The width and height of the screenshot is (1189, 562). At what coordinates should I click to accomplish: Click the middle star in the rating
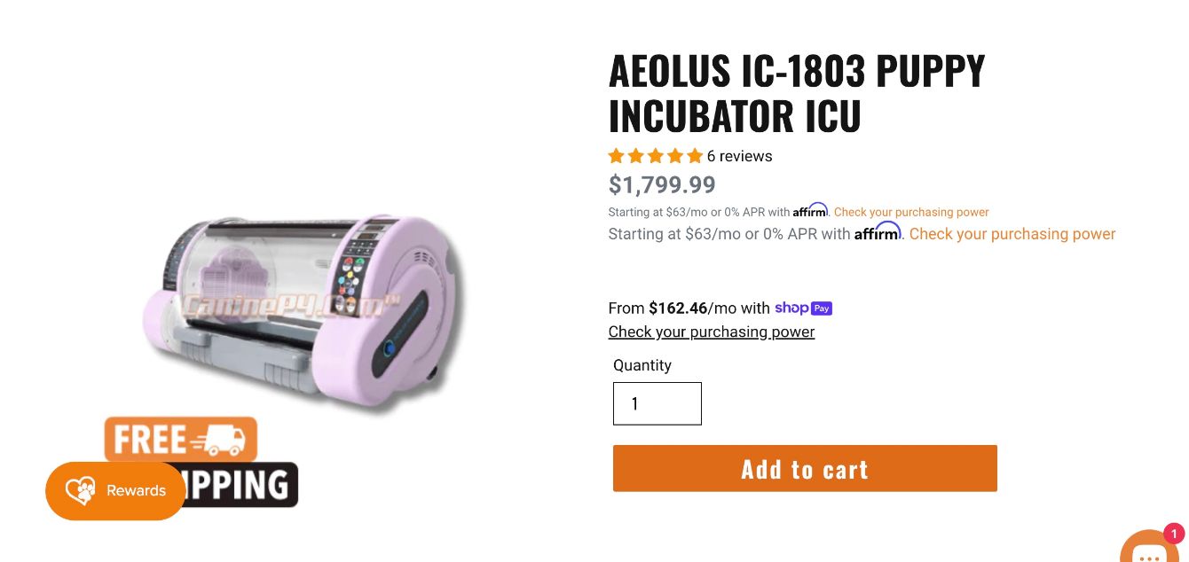656,157
